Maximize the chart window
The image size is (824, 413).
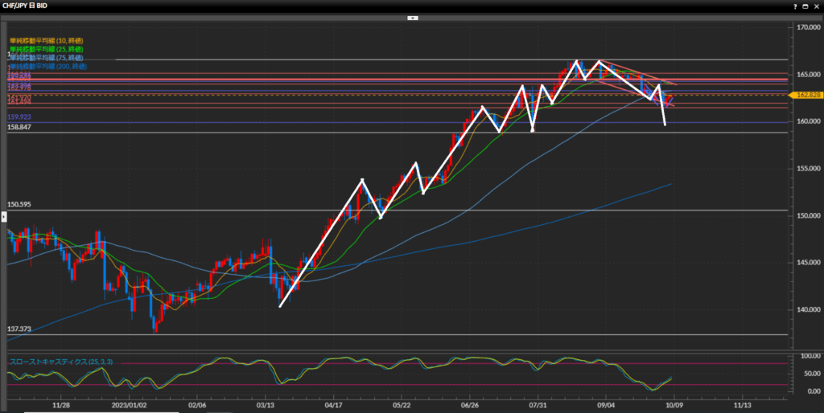click(805, 6)
